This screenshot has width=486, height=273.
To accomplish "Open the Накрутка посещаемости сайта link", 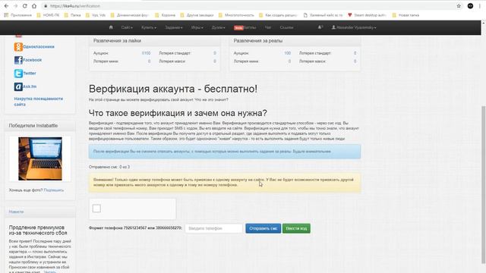I will (39, 102).
